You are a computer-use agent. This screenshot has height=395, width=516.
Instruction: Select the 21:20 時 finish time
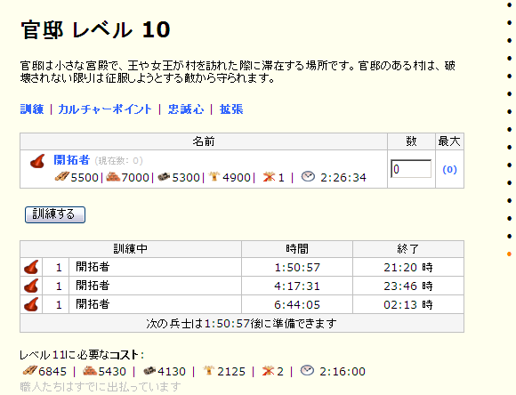[408, 267]
